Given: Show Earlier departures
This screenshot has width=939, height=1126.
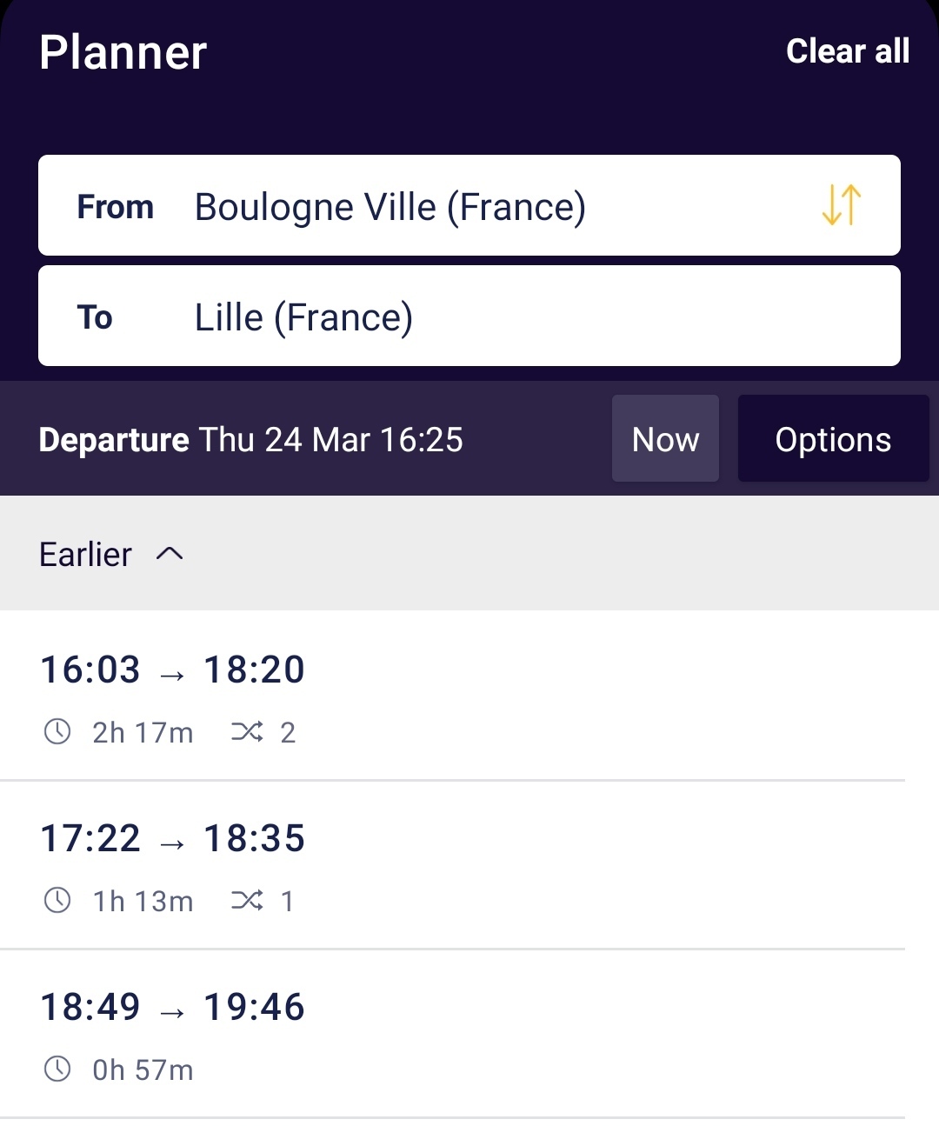Looking at the screenshot, I should click(x=86, y=554).
